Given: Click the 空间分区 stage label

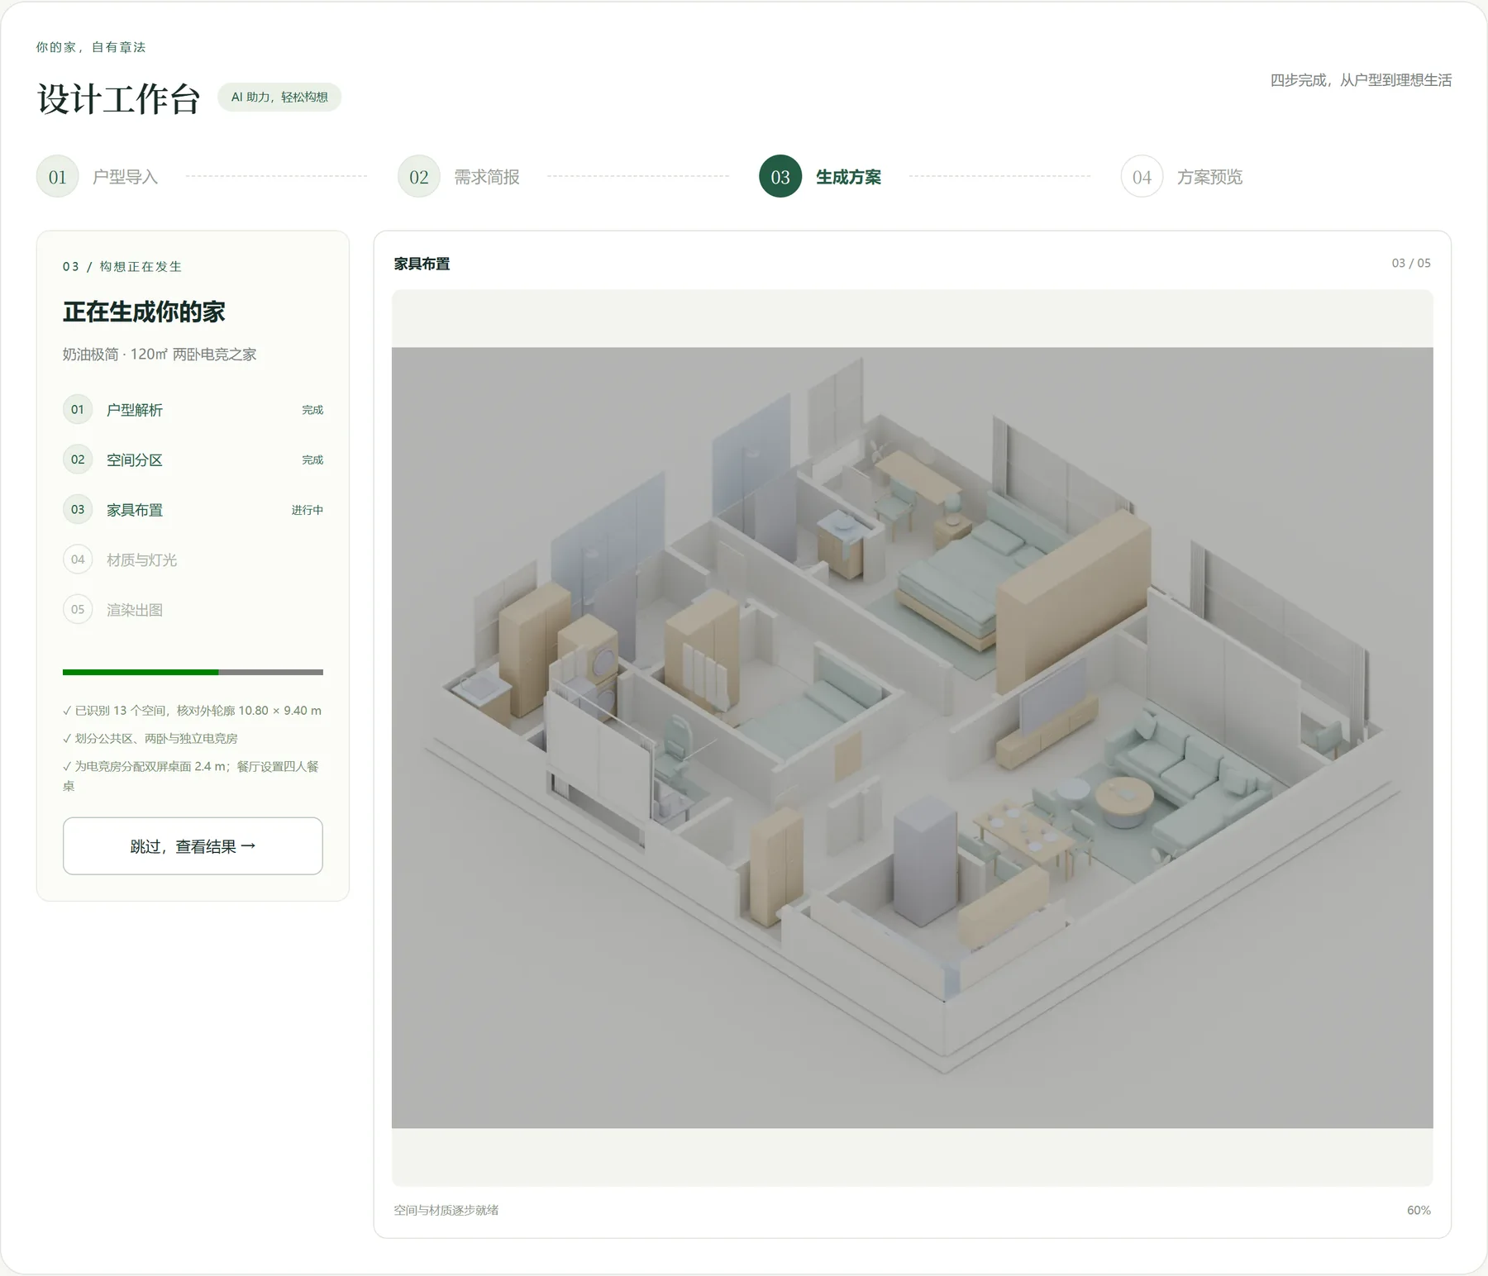Looking at the screenshot, I should point(135,460).
